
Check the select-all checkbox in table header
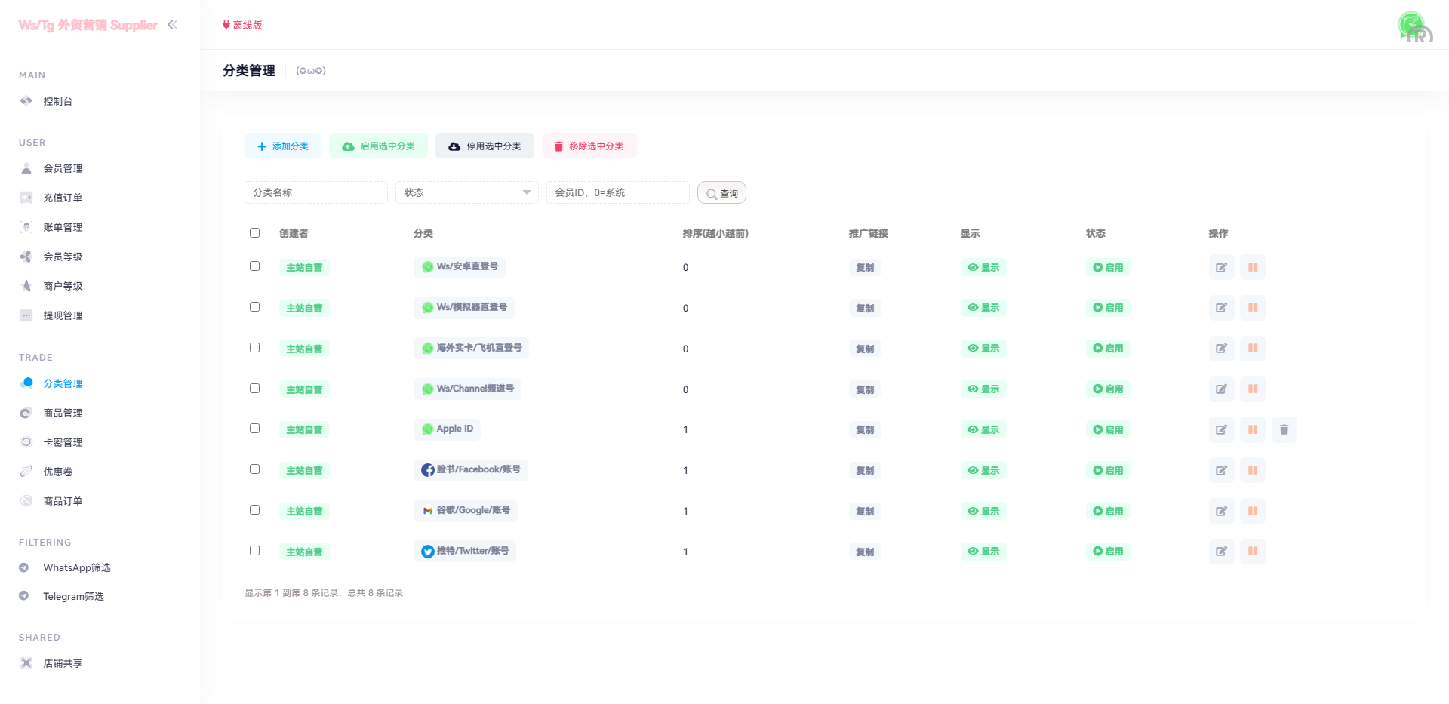click(254, 232)
